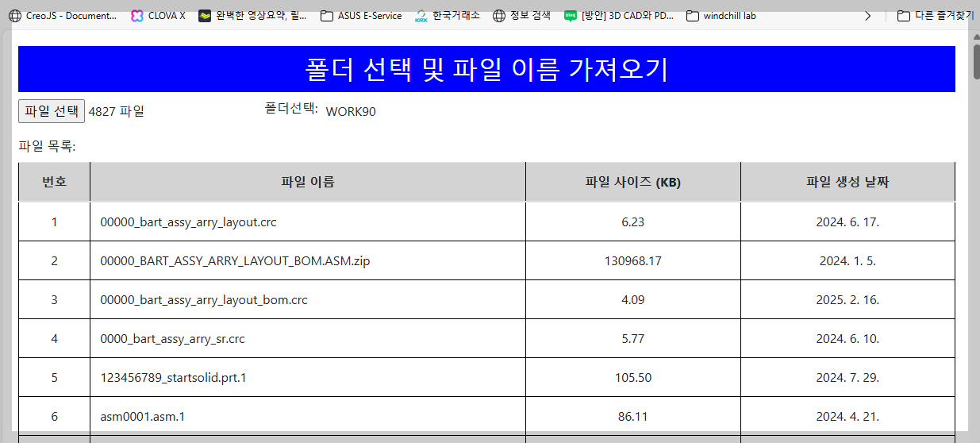
Task: Select file asm0001.asm.1
Action: click(x=143, y=416)
